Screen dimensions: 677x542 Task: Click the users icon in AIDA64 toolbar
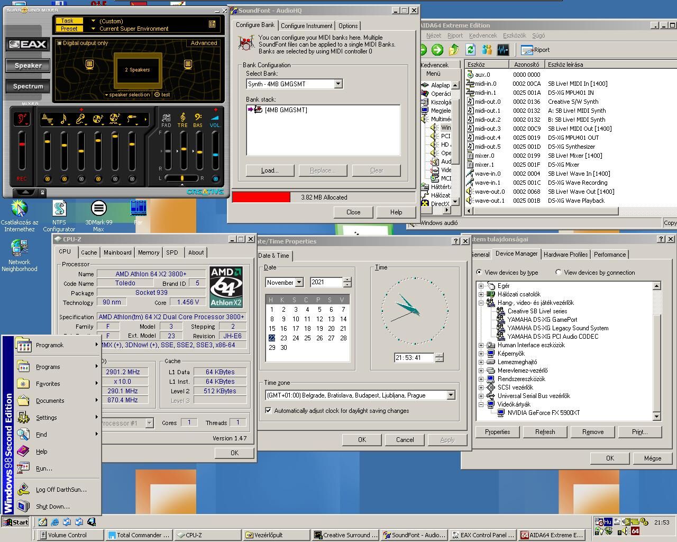pos(487,50)
